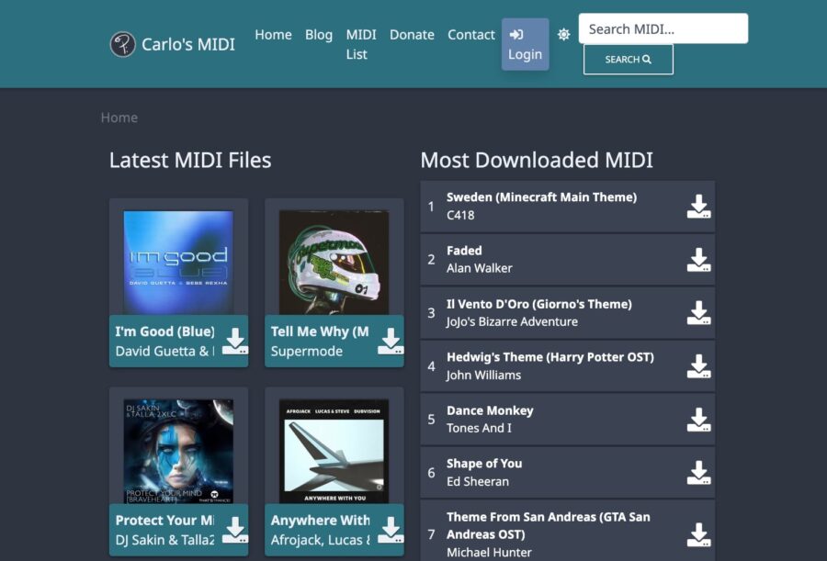
Task: Click the Home breadcrumb link
Action: 119,118
